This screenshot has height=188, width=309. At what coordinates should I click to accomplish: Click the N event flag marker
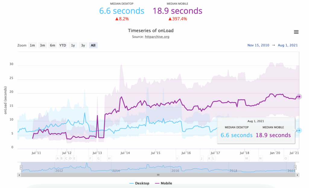pyautogui.click(x=260, y=158)
